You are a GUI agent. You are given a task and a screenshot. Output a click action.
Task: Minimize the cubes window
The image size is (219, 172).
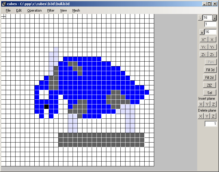tap(204, 4)
